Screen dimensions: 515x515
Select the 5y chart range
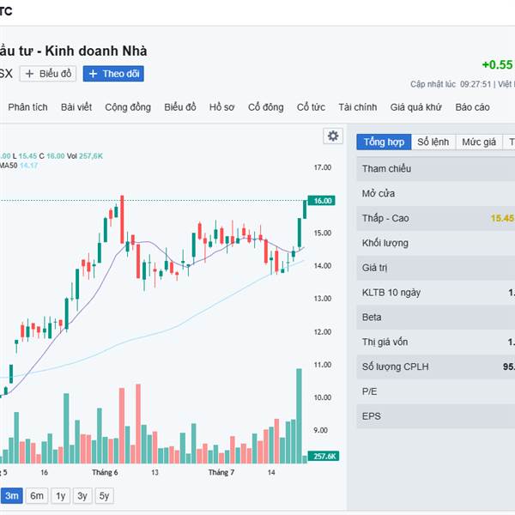[x=104, y=495]
